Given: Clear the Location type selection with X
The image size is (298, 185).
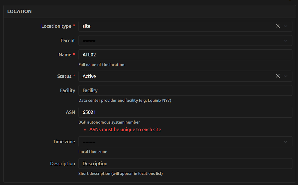Looking at the screenshot, I should (x=278, y=26).
